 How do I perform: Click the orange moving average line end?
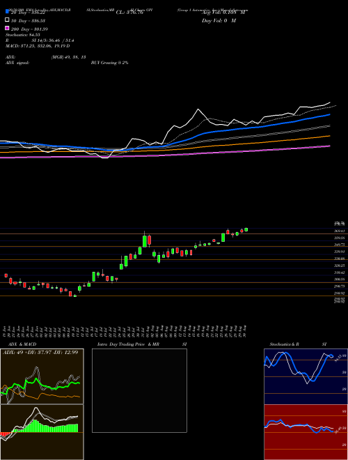329,136
